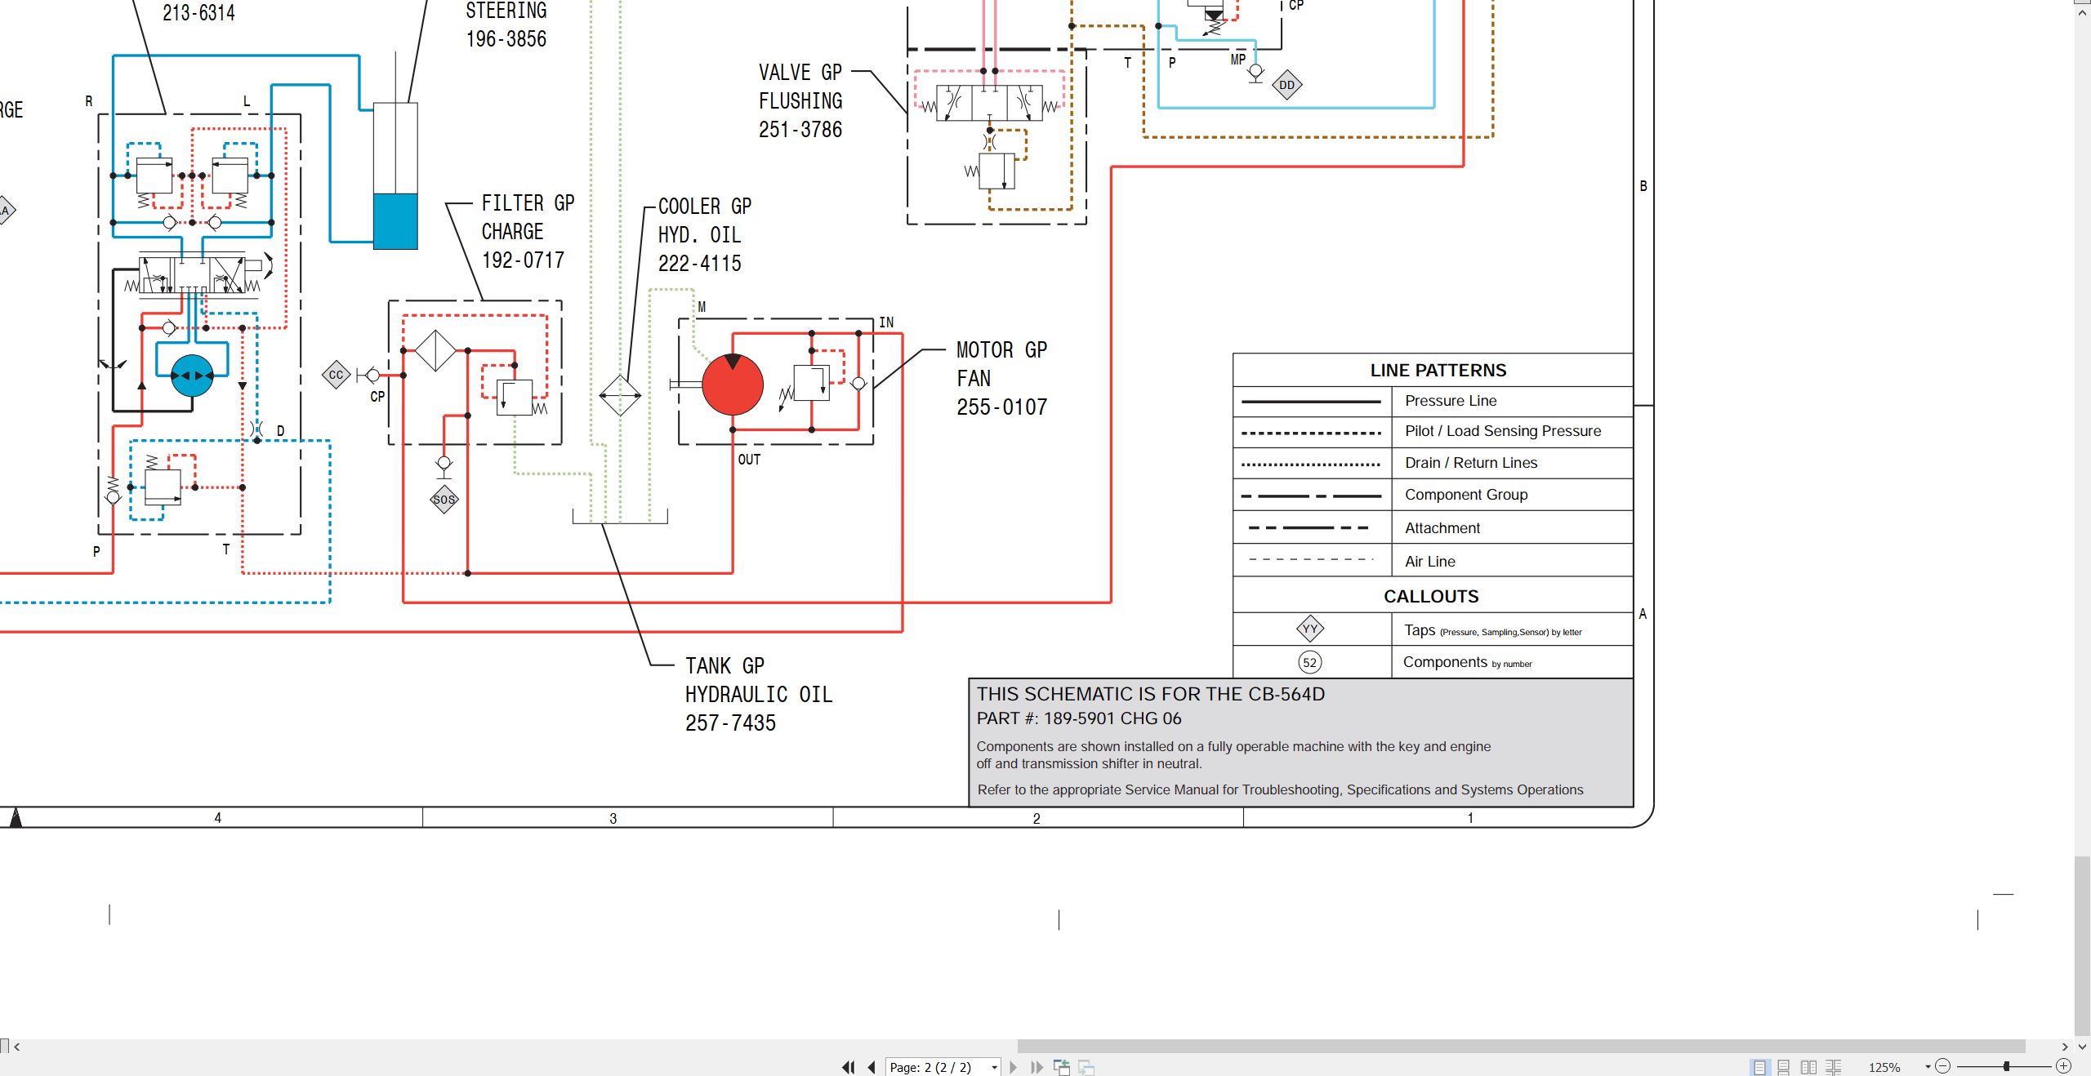This screenshot has height=1076, width=2091.
Task: Click the 'Component Group' legend entry
Action: pos(1466,495)
